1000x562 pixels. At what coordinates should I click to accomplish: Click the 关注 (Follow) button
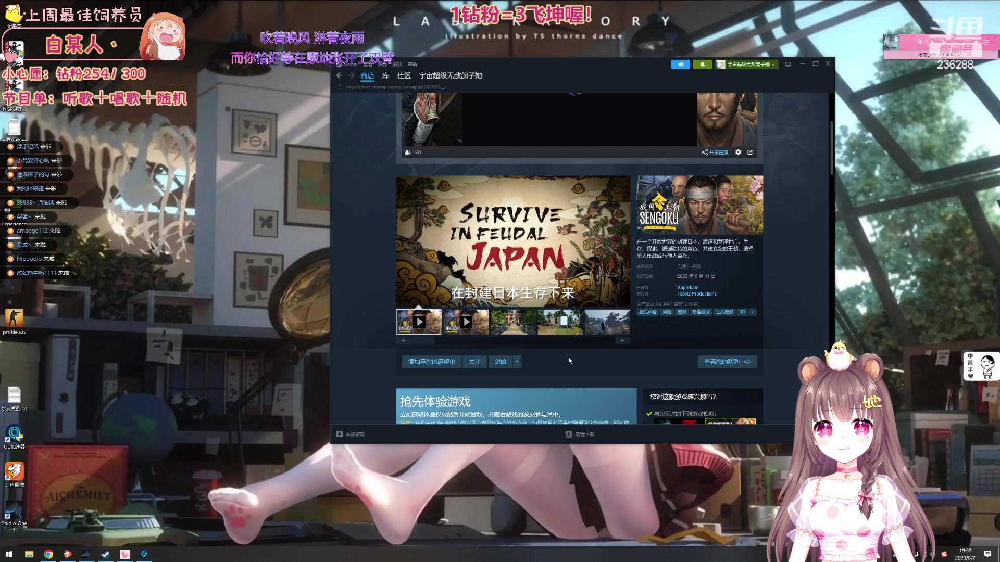click(x=474, y=362)
